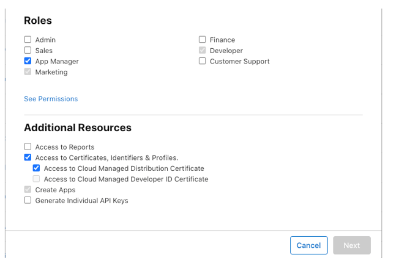Click the greyed Create Apps checkbox
410x271 pixels.
(28, 189)
